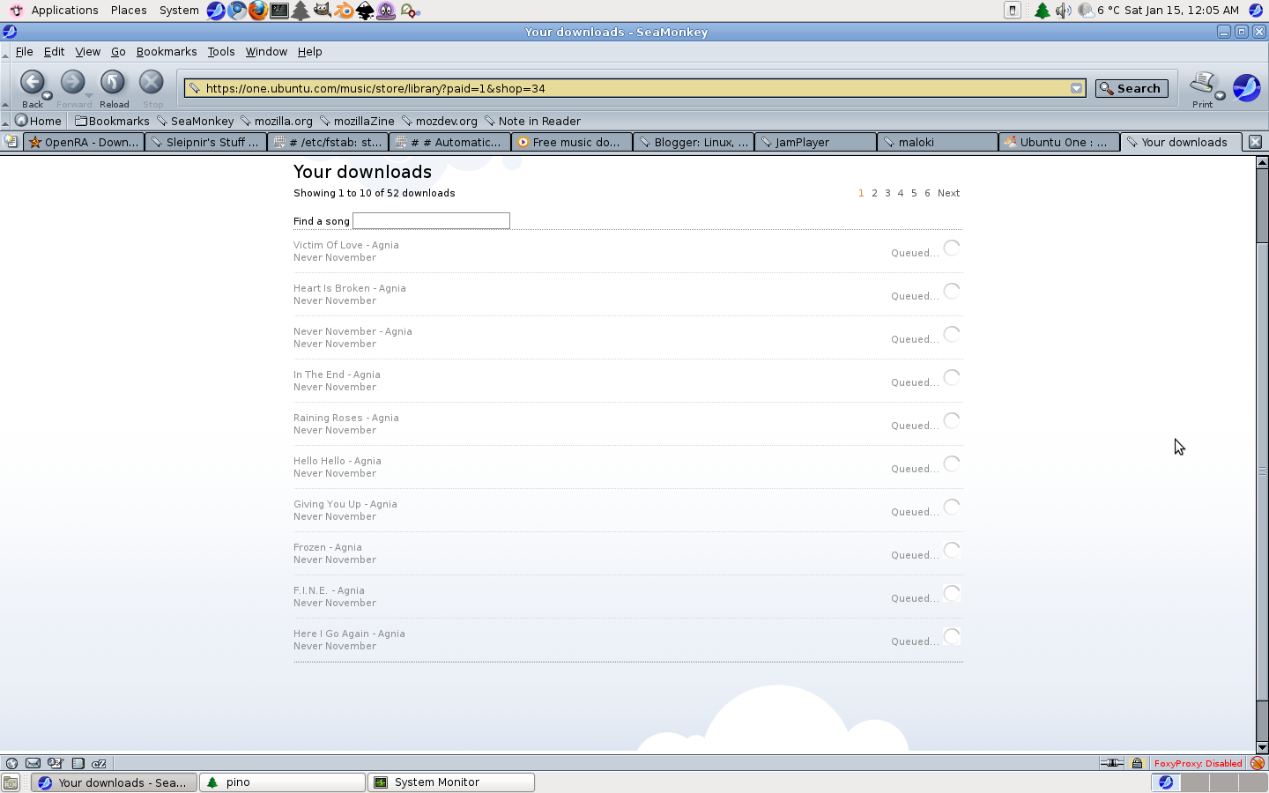Open the Navigator component in status bar
The height and width of the screenshot is (793, 1269).
coord(11,763)
